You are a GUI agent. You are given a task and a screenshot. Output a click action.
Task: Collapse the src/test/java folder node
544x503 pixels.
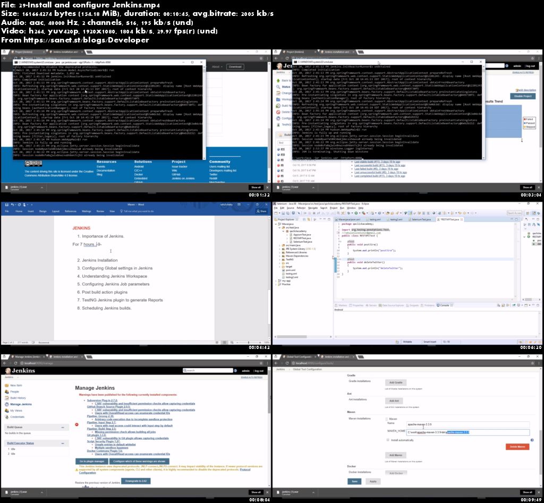tap(279, 227)
